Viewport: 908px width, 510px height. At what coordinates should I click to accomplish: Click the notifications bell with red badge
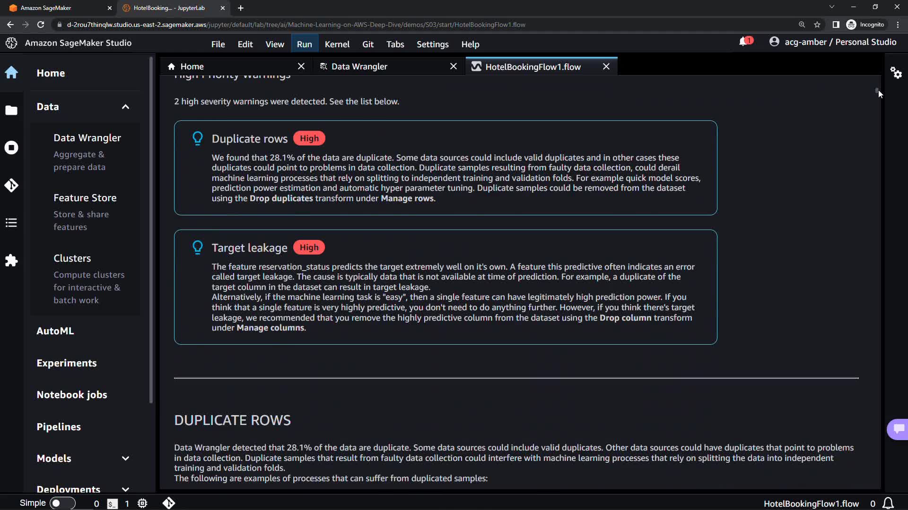744,42
